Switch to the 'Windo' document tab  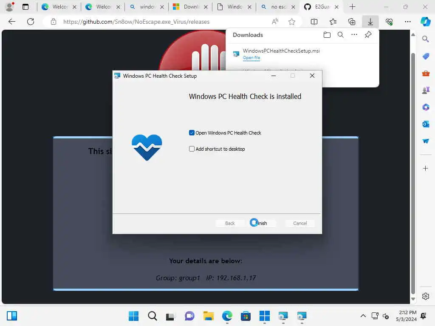(234, 7)
